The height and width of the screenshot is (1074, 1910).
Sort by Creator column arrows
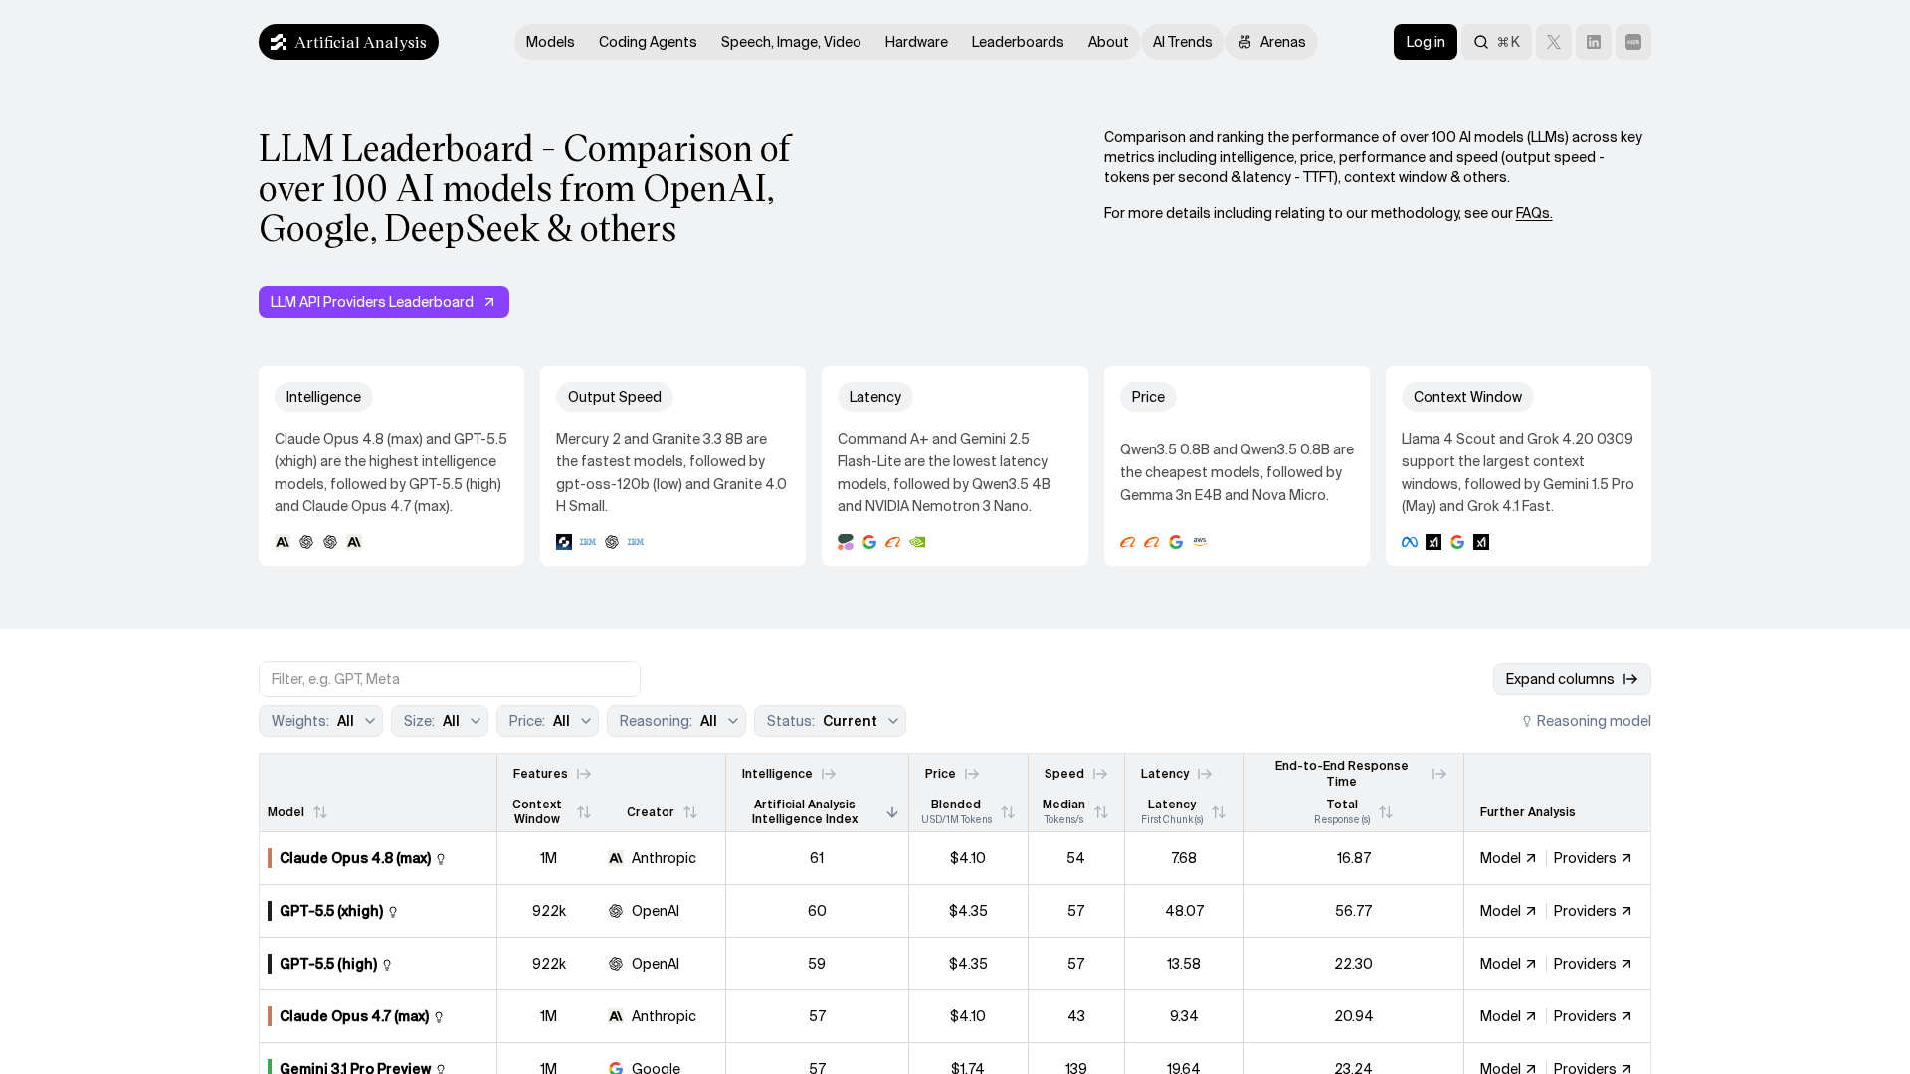click(690, 812)
